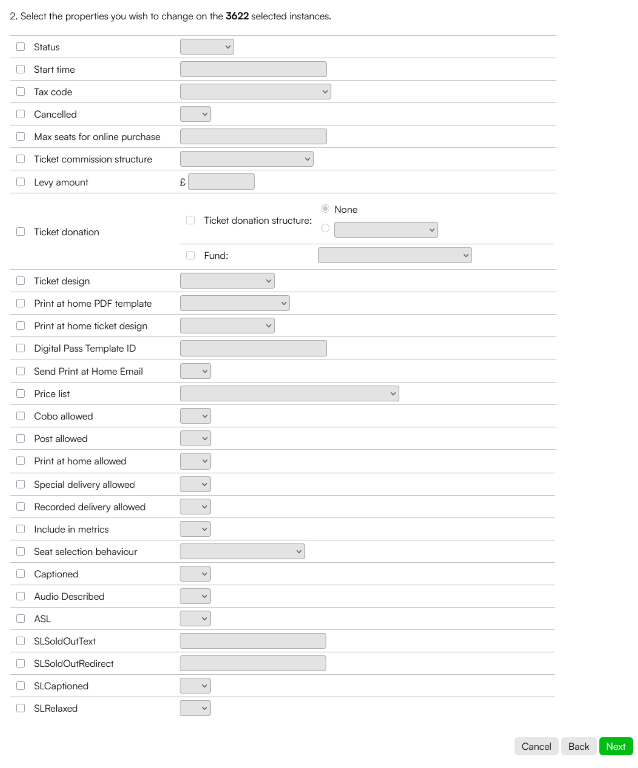Select the Price list checkbox
638x768 pixels.
click(20, 394)
